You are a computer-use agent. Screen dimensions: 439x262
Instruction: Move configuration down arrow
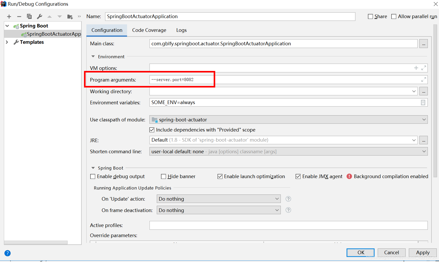tap(60, 17)
